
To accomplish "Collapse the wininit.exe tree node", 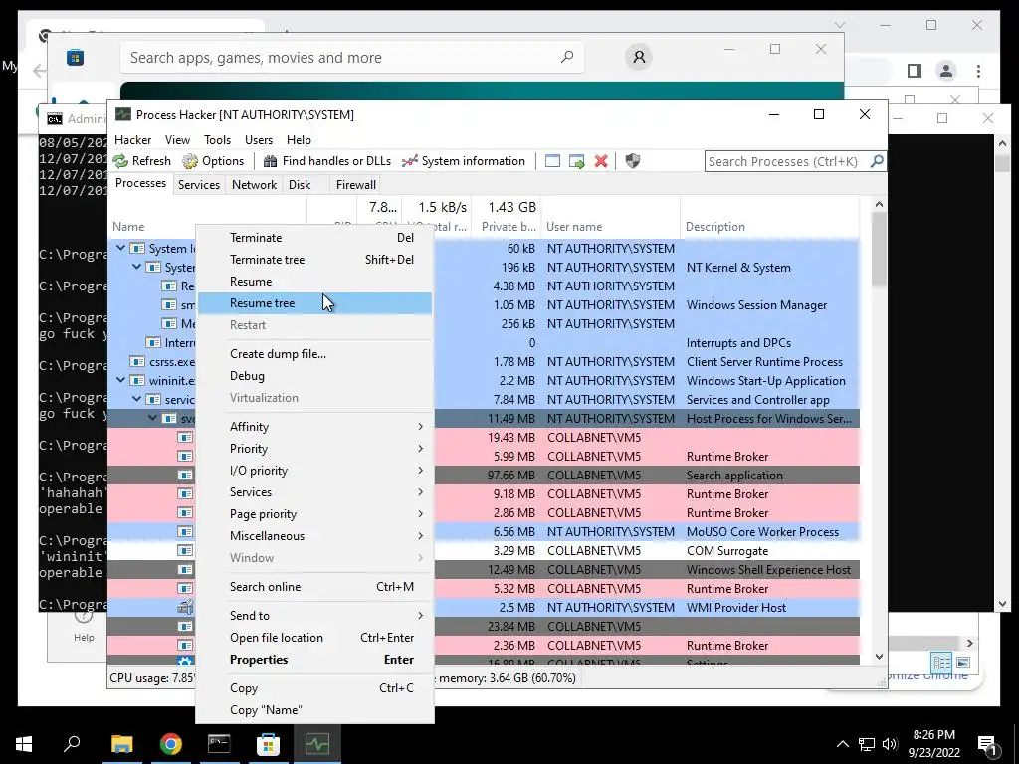I will pos(120,381).
